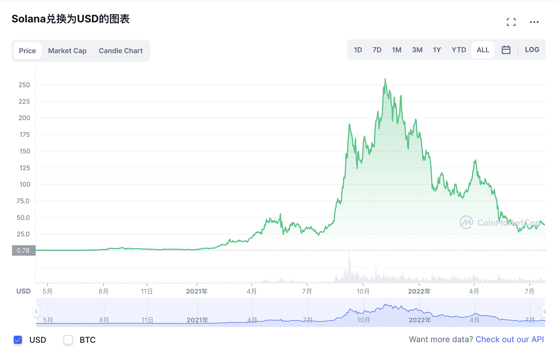Open the calendar date range picker
559x349 pixels.
click(x=506, y=50)
